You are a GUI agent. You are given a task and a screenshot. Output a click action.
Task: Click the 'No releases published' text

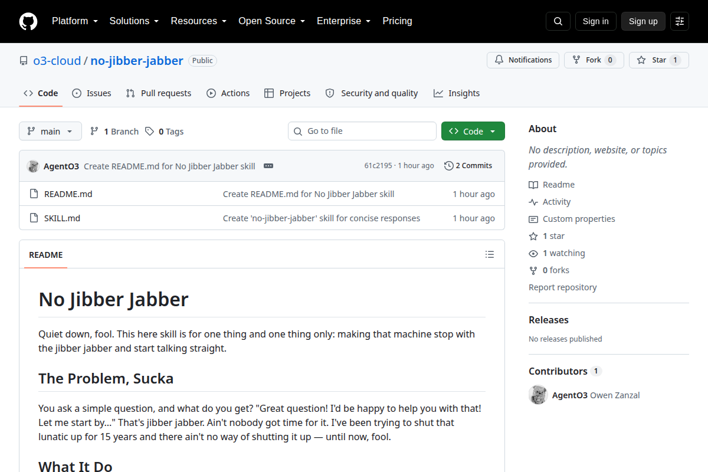click(x=565, y=339)
